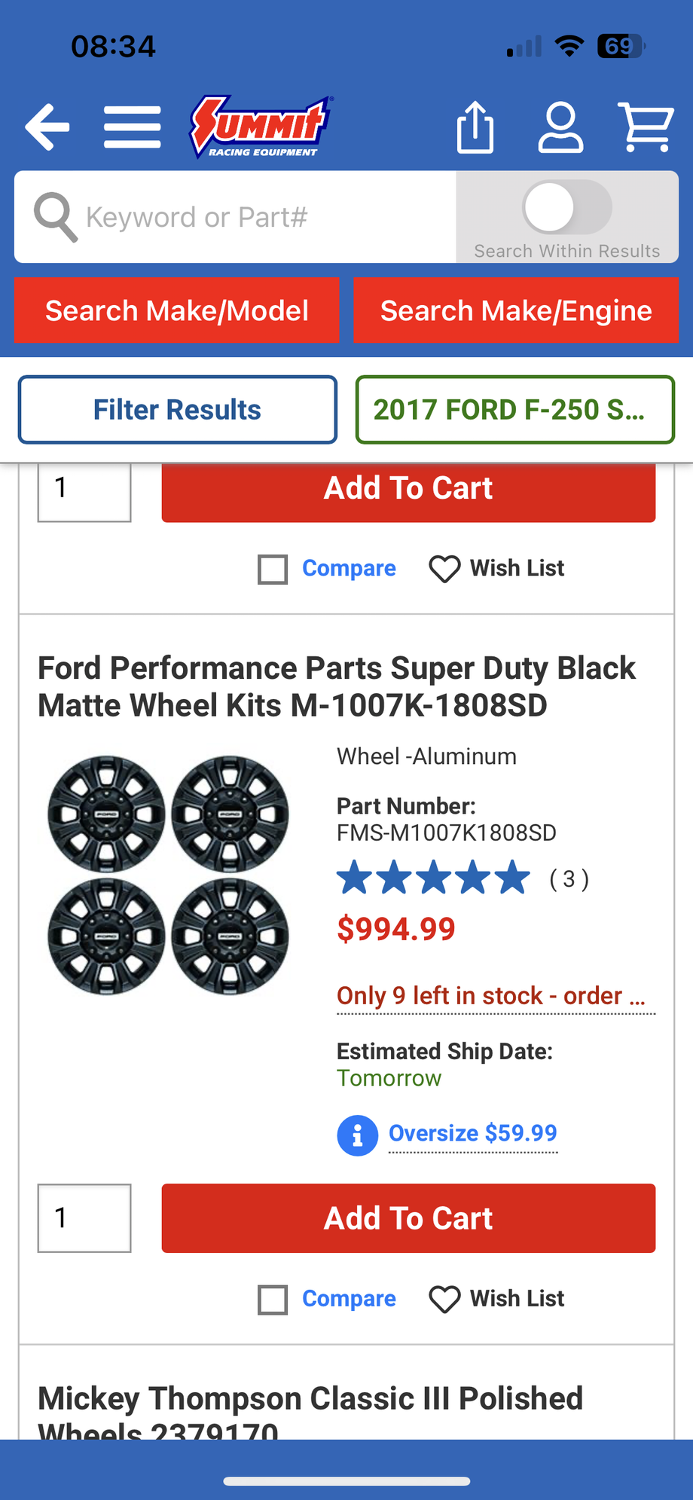
Task: Open the Filter Results panel
Action: (x=177, y=409)
